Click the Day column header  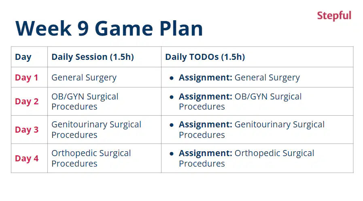23,57
